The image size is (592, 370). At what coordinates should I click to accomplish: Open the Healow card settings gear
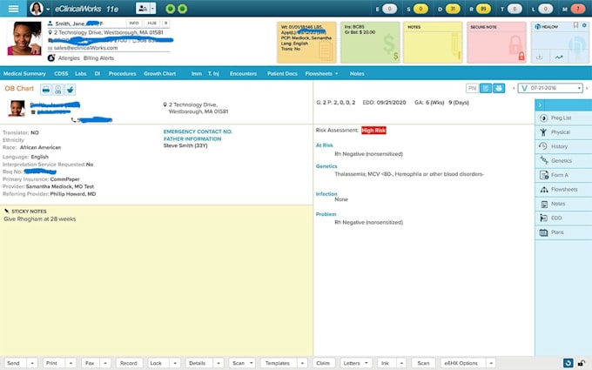coord(584,25)
